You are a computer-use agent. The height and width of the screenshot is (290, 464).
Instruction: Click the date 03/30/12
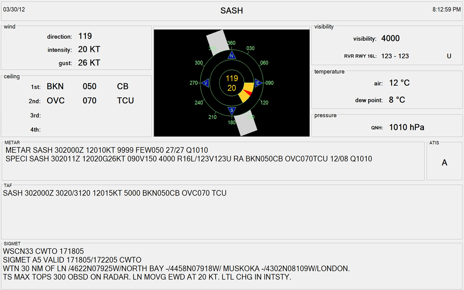14,9
